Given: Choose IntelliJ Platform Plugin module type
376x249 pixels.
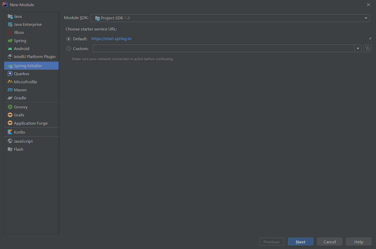Looking at the screenshot, I should (x=35, y=57).
